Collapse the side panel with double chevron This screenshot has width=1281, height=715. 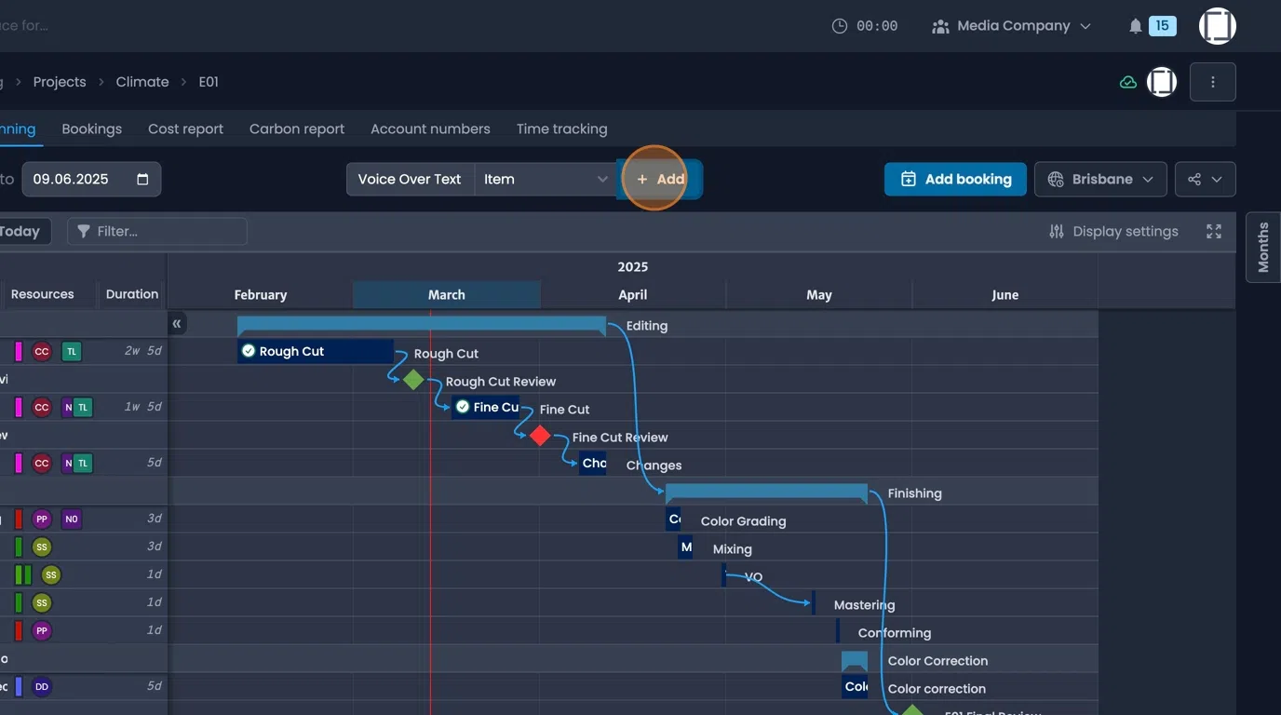click(x=177, y=324)
